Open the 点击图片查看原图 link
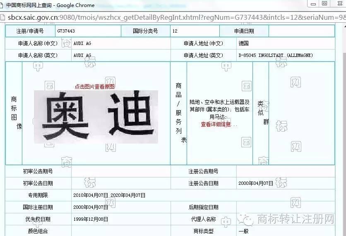Viewport: 346px width, 236px height. tap(94, 87)
